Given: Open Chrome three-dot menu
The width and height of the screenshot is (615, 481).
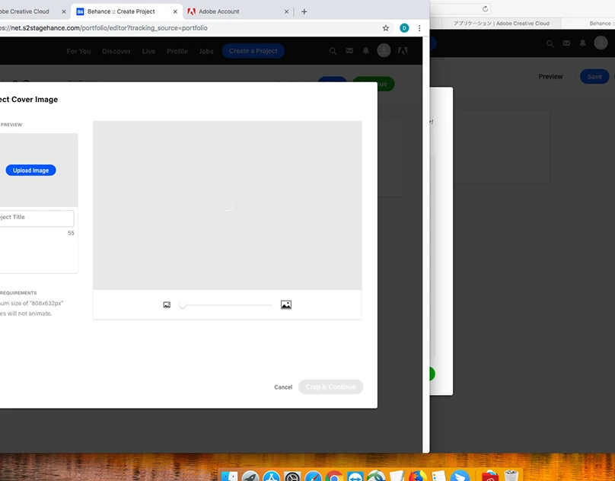Looking at the screenshot, I should pos(419,28).
